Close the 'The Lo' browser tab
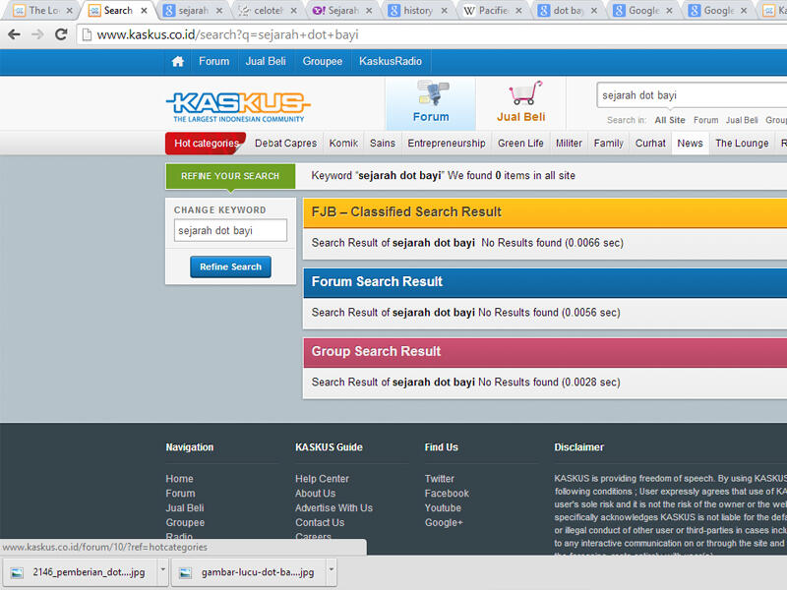 click(x=69, y=11)
